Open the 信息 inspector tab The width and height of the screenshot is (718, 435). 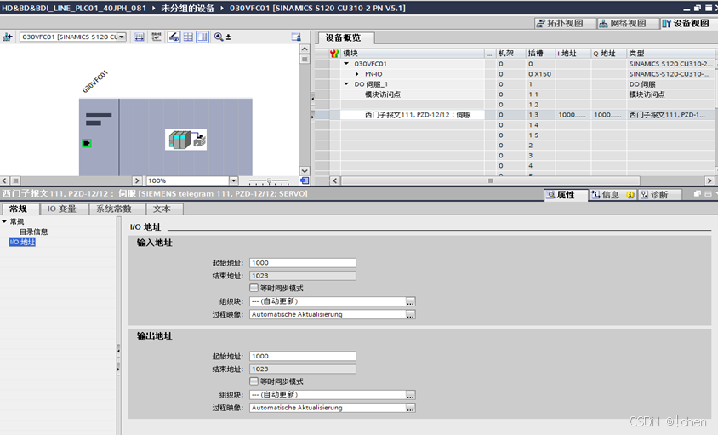pyautogui.click(x=611, y=195)
